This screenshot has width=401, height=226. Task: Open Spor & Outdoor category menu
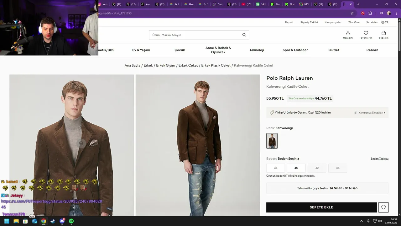(295, 50)
